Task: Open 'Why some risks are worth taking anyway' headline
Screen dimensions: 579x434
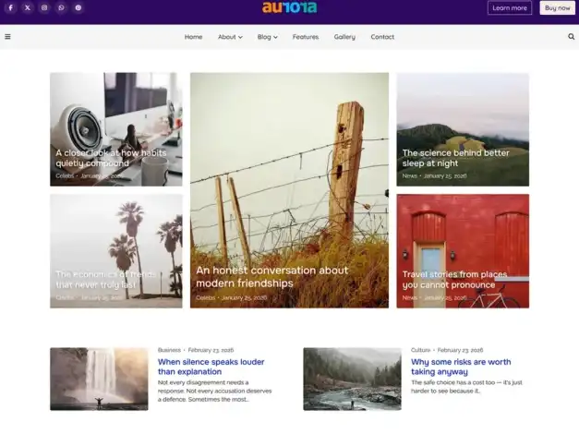Action: [x=461, y=367]
